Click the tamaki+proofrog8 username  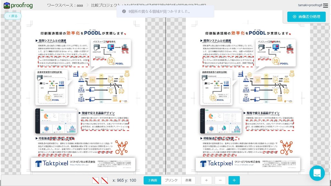310,5
